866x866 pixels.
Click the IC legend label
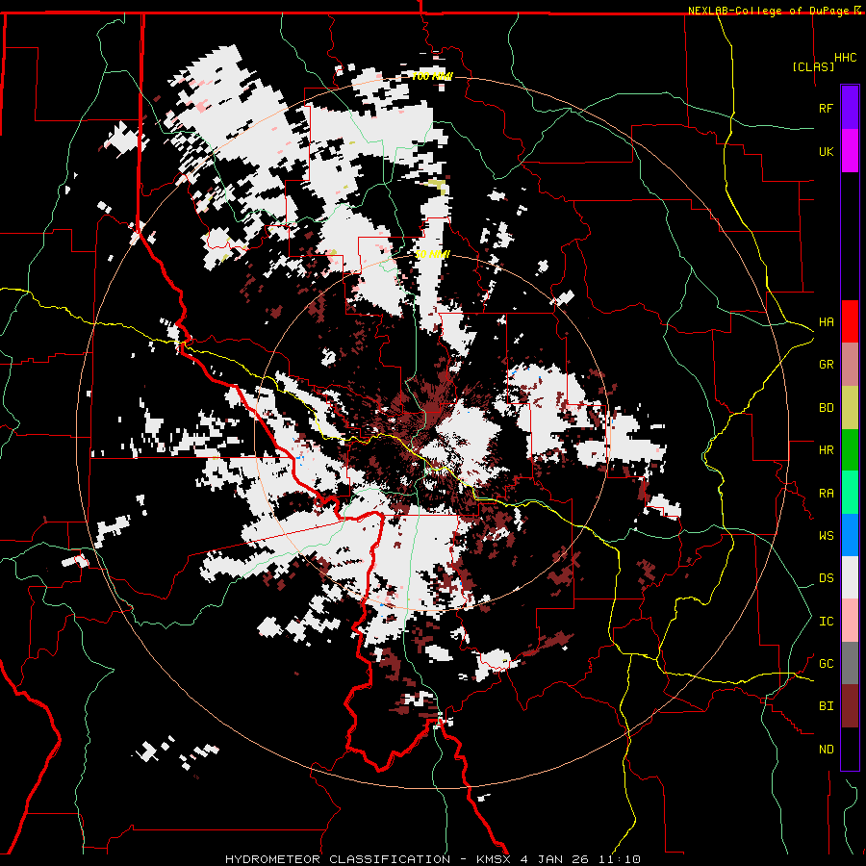coord(826,621)
